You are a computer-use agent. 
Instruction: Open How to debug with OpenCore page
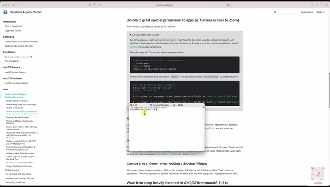[x=18, y=174]
